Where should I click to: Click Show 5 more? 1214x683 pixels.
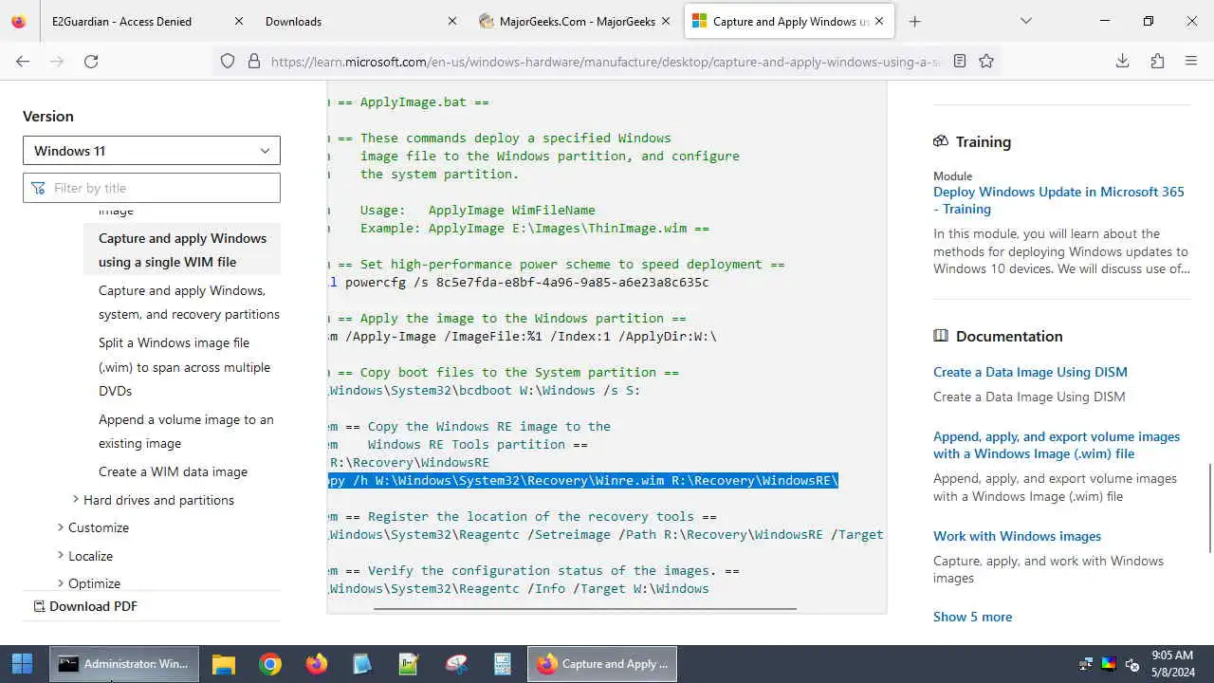coord(972,617)
